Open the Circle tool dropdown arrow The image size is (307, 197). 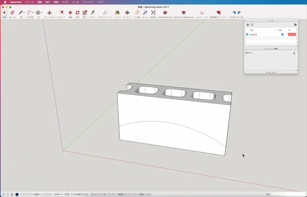[x=41, y=13]
